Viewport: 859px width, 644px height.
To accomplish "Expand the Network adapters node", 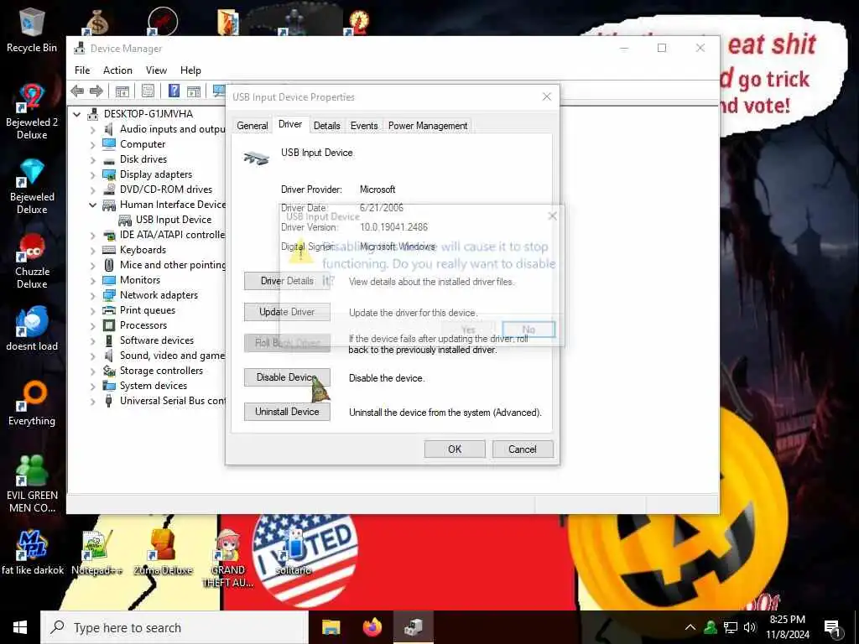I will (x=92, y=296).
